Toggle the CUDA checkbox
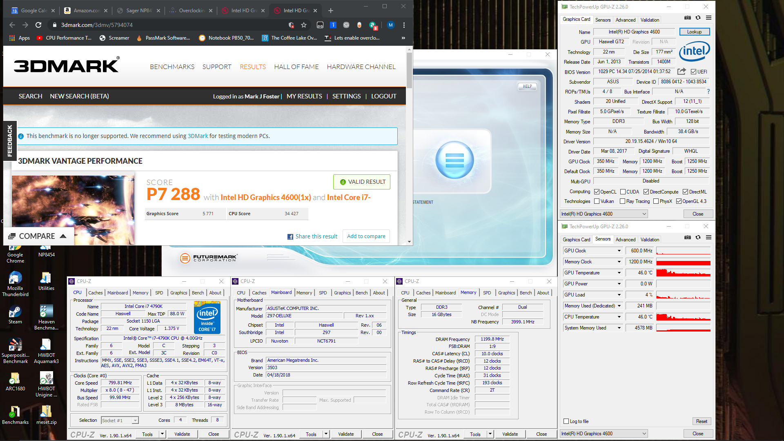 pyautogui.click(x=623, y=192)
